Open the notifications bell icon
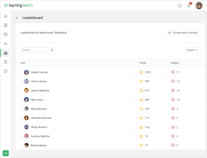 pyautogui.click(x=189, y=6)
